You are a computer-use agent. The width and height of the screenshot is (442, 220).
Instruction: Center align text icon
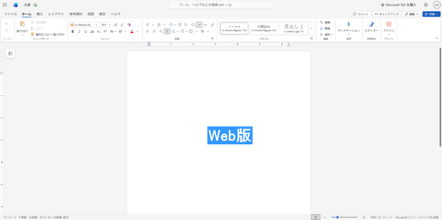[154, 31]
